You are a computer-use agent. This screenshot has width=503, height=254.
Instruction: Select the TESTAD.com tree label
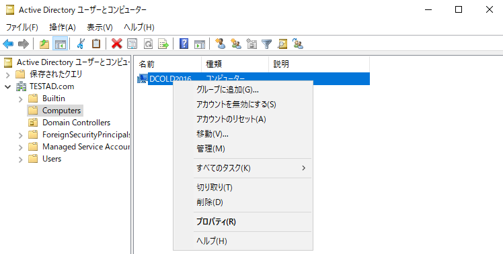click(52, 86)
